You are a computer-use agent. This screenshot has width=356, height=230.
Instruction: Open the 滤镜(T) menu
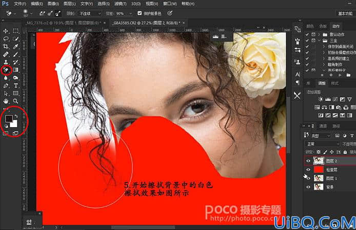(x=121, y=4)
